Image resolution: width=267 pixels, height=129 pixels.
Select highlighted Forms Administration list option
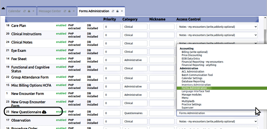click(222, 88)
